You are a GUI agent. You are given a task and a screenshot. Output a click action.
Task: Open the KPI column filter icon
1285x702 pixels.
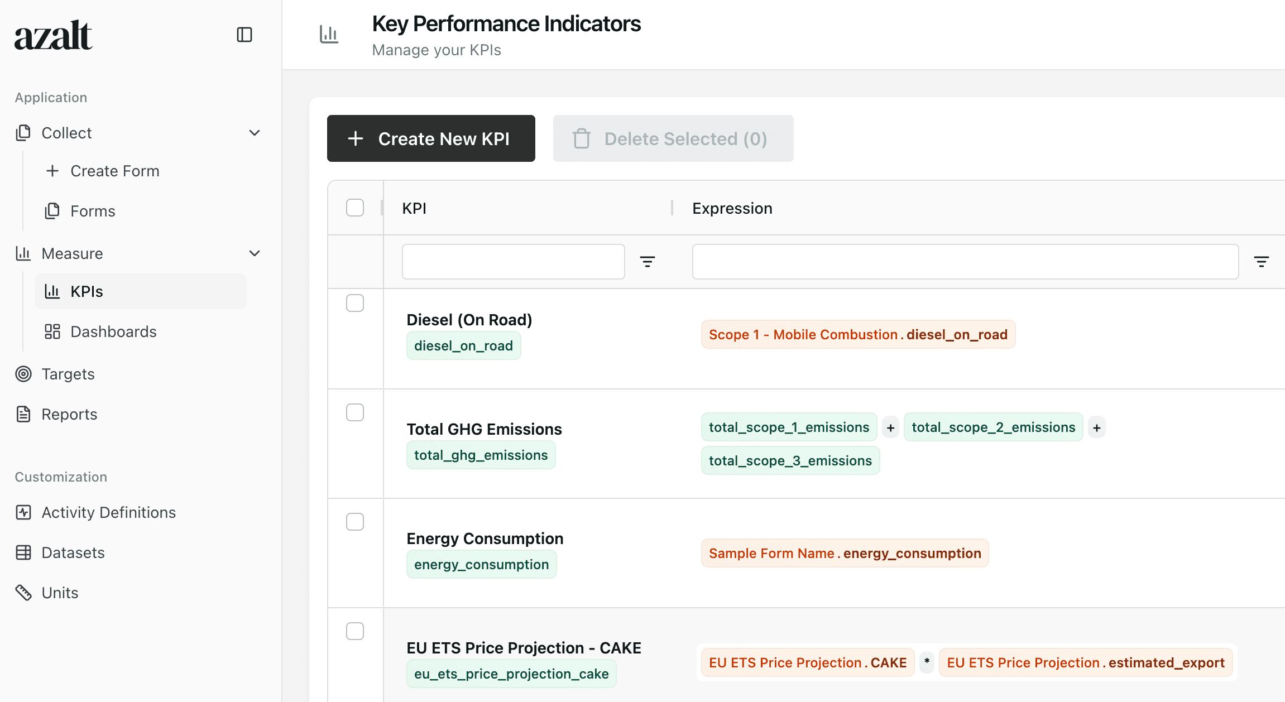coord(647,261)
